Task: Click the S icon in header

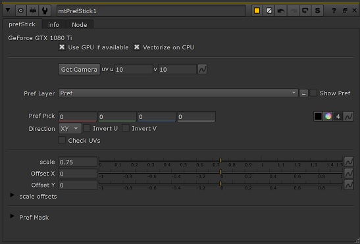Action: click(x=317, y=11)
